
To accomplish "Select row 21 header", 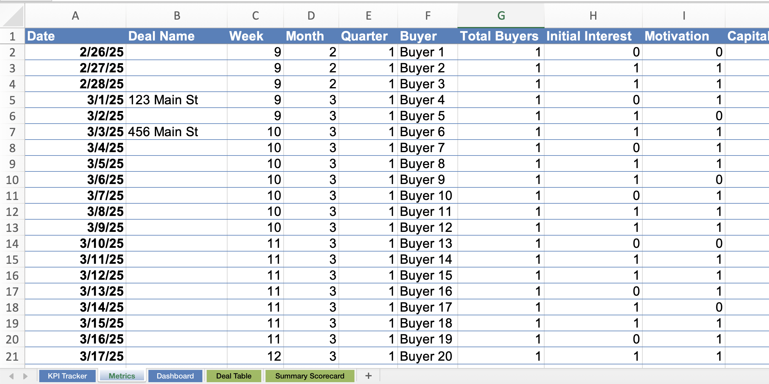I will click(12, 356).
